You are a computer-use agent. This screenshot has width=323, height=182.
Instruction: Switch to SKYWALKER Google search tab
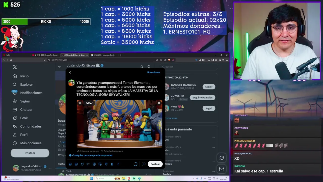pos(103,55)
